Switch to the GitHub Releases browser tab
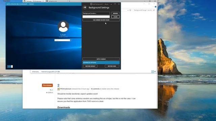 pos(33,1)
